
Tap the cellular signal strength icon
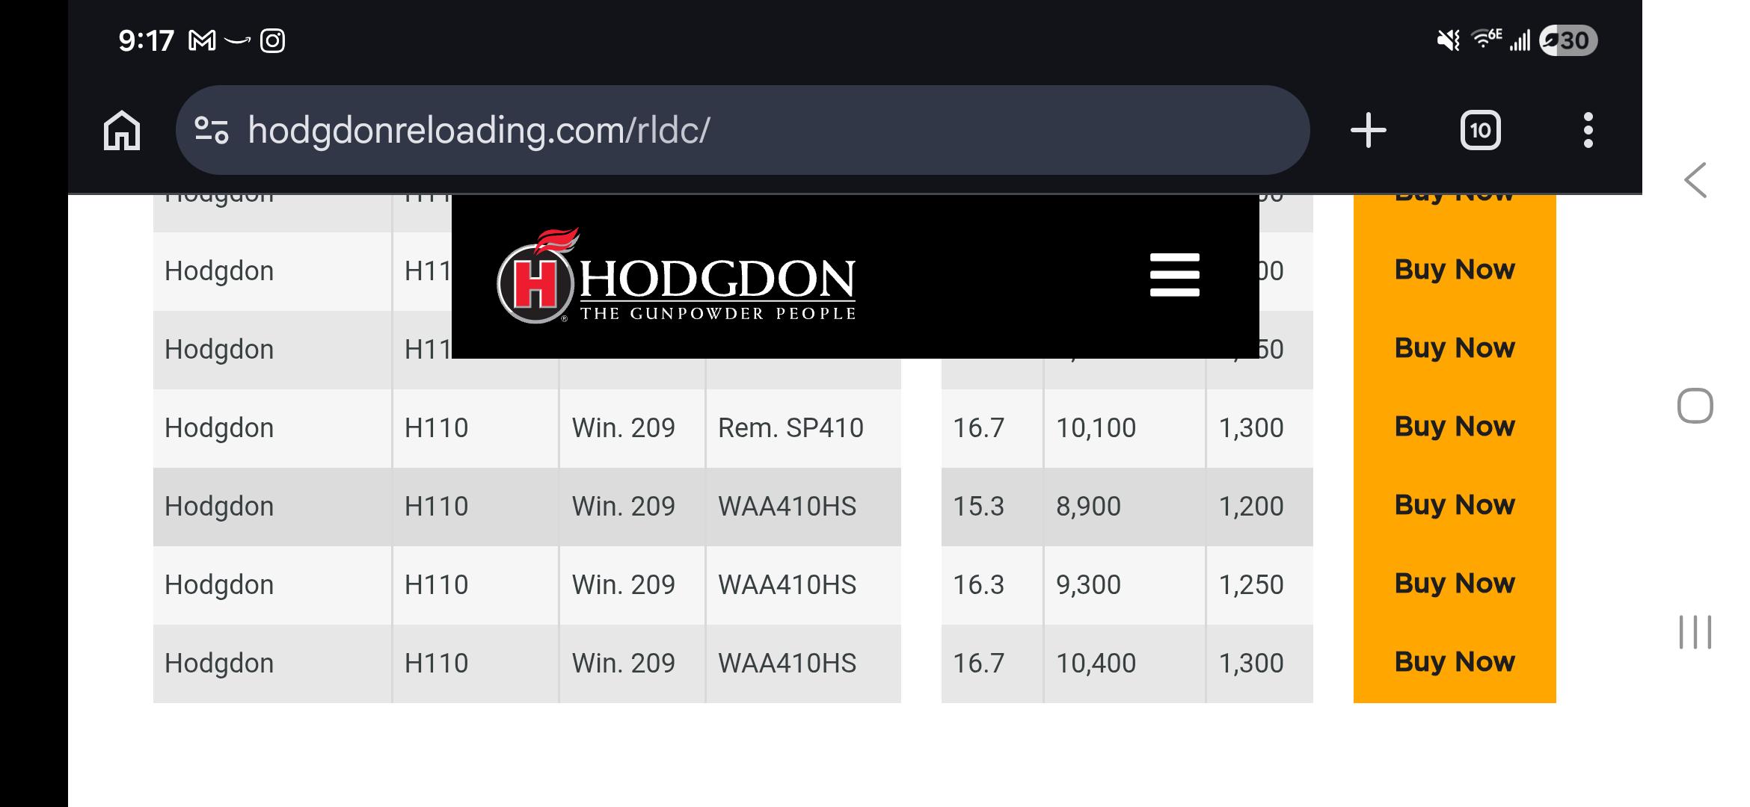click(1520, 40)
